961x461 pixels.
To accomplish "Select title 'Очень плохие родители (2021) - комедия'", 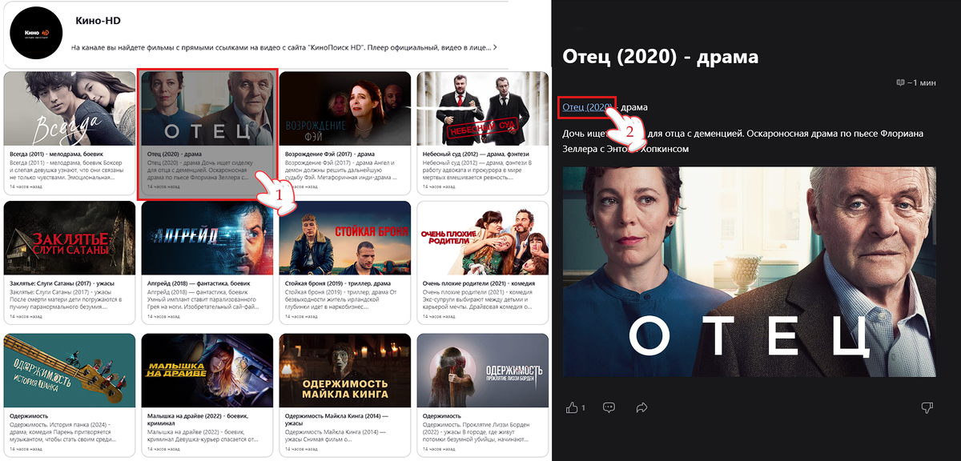I will click(x=479, y=283).
